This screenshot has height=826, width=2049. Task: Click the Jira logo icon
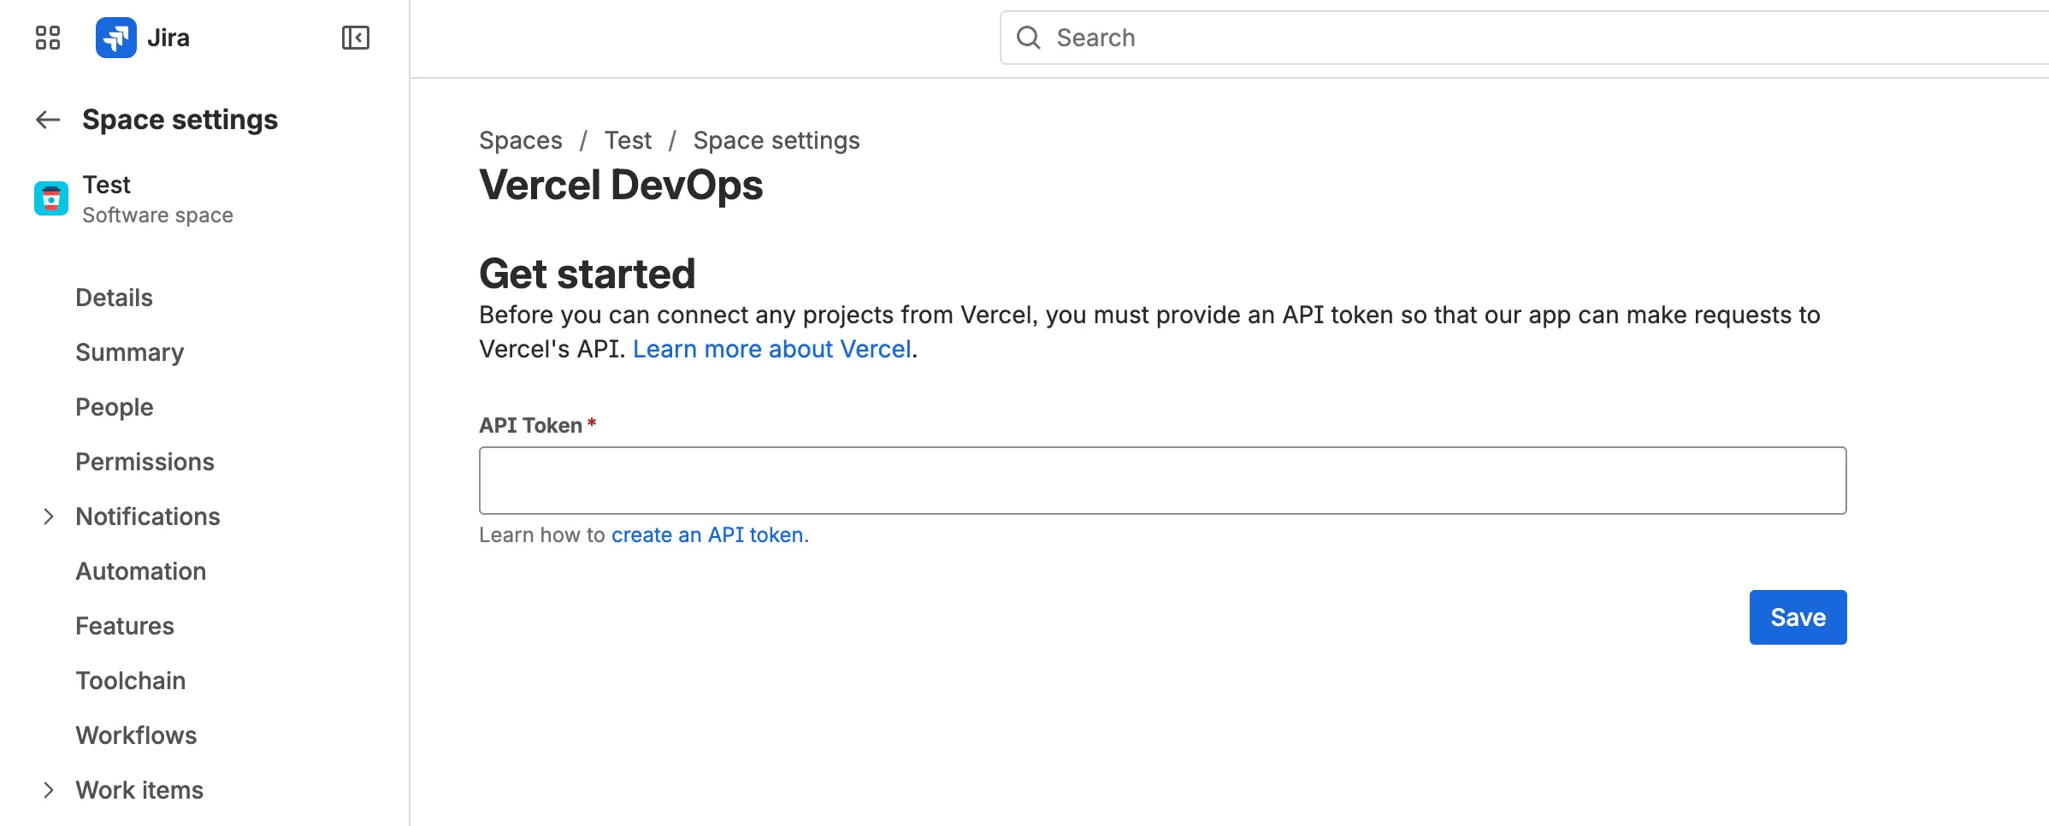[117, 38]
